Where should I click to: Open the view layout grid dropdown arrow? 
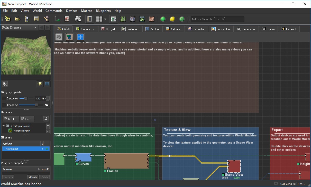pyautogui.click(x=105, y=19)
